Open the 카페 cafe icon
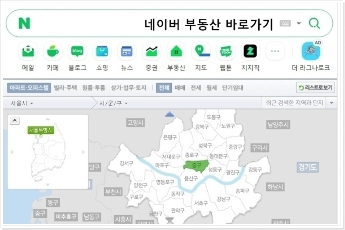345x230 pixels. [53, 51]
